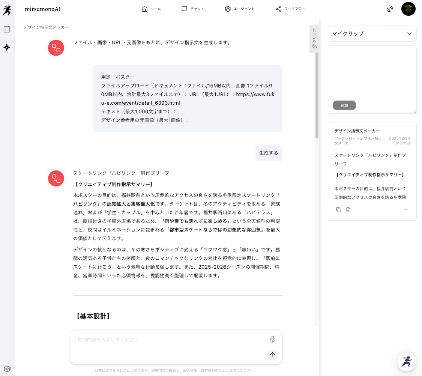Click the running ninja logo icon
Viewport: 422px width, 376px height.
(7, 10)
